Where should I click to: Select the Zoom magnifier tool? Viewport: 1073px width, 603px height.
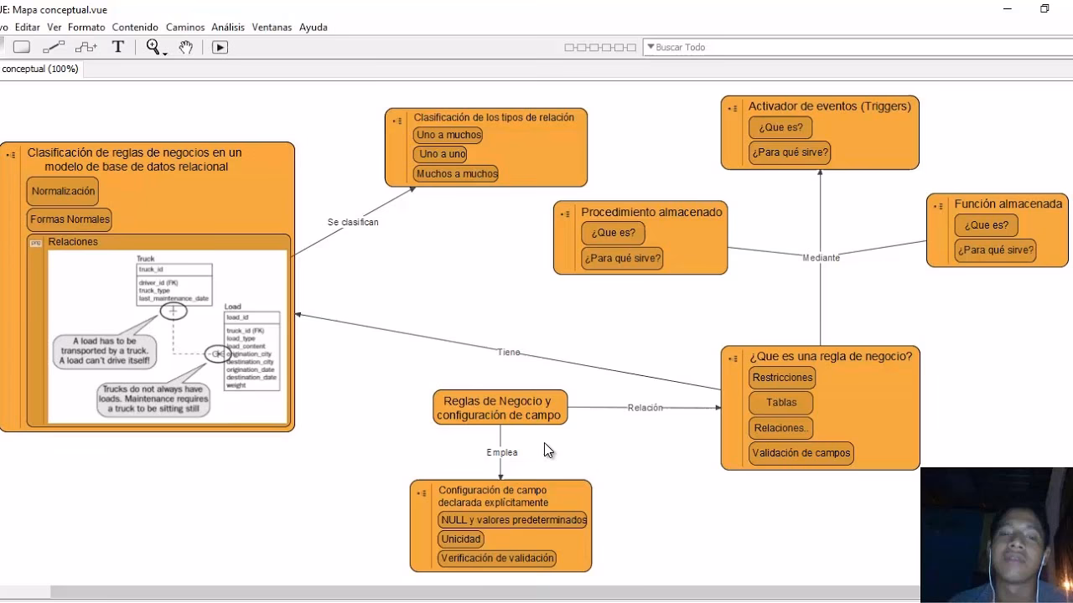153,47
